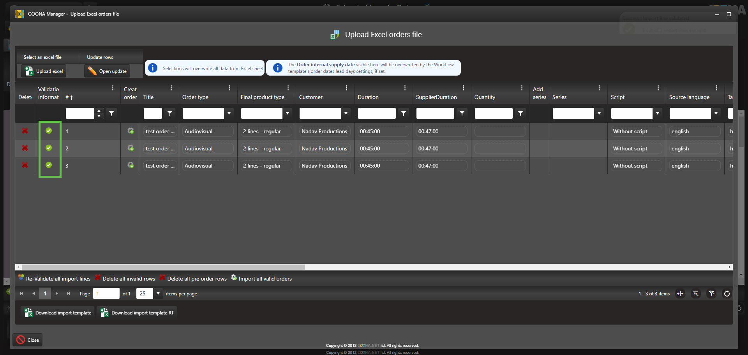Open filter for Title column
Viewport: 748px width, 355px height.
(170, 113)
